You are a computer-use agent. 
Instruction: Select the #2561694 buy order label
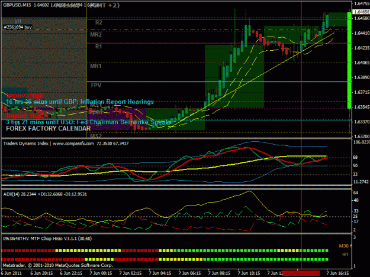pos(18,27)
